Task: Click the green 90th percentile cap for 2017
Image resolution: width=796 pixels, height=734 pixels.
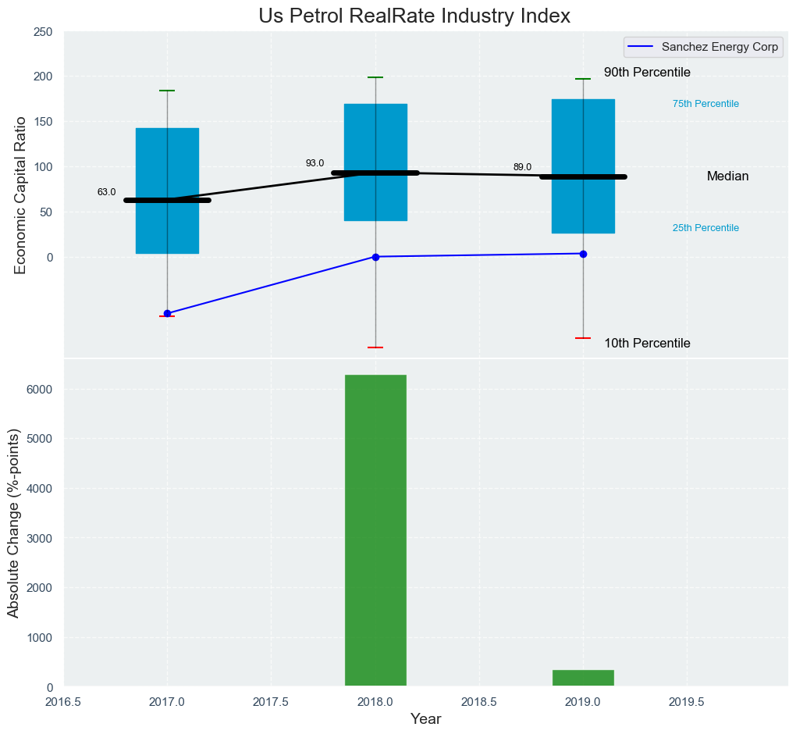Action: pyautogui.click(x=167, y=91)
